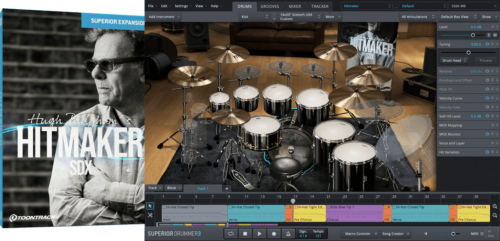500x241 pixels.
Task: Zoom in on the song track timeline
Action: [x=495, y=206]
